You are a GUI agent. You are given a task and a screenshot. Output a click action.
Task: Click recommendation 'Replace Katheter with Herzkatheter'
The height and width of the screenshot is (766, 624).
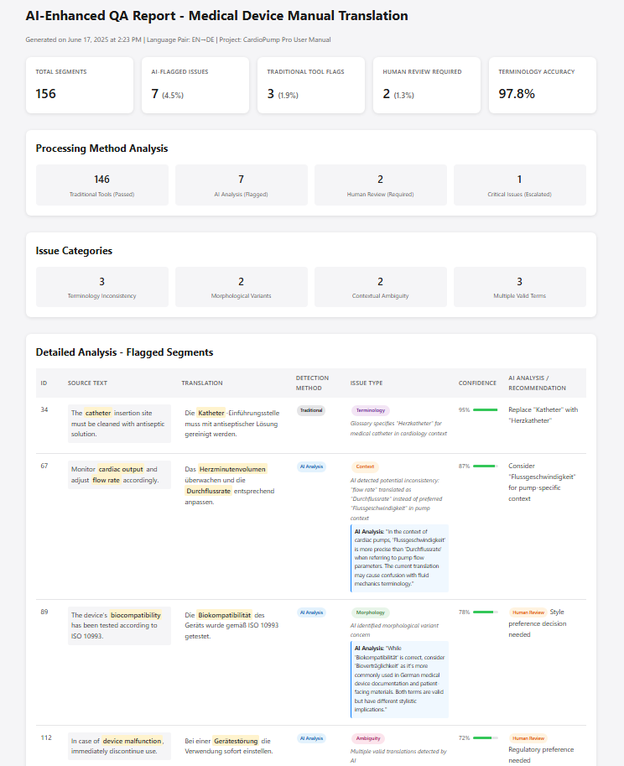pyautogui.click(x=543, y=415)
